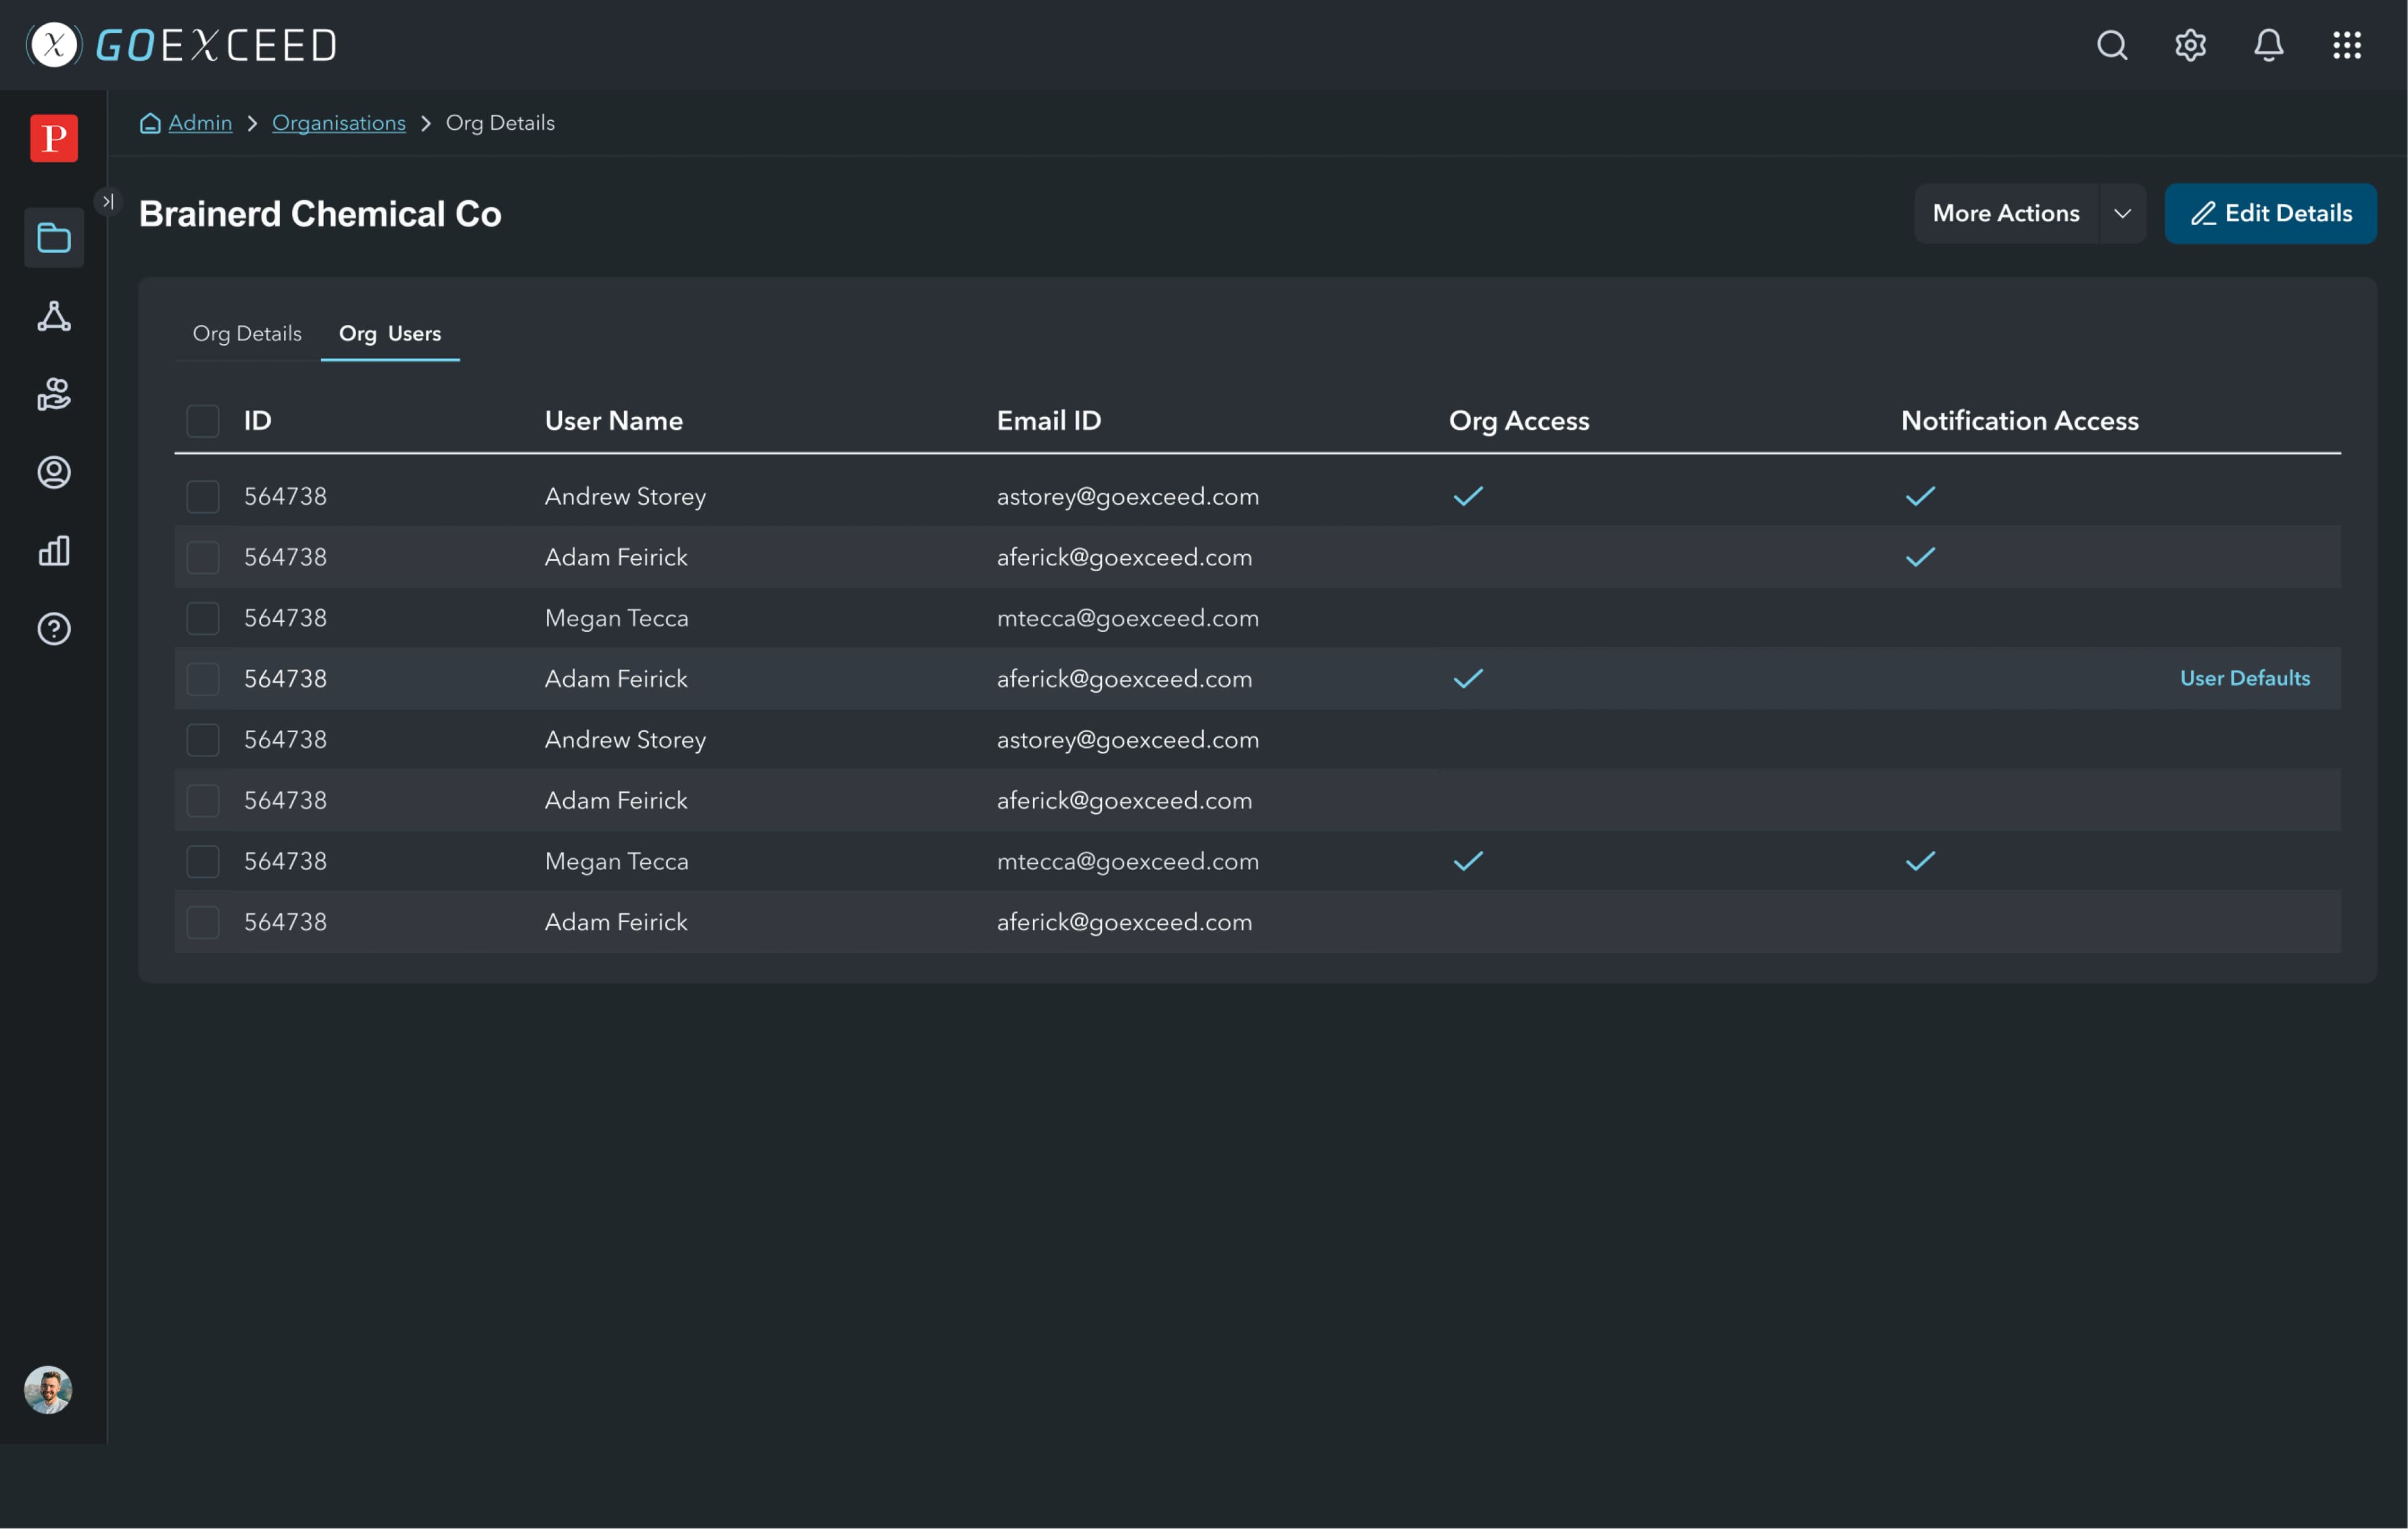Click the ID column header

[258, 421]
